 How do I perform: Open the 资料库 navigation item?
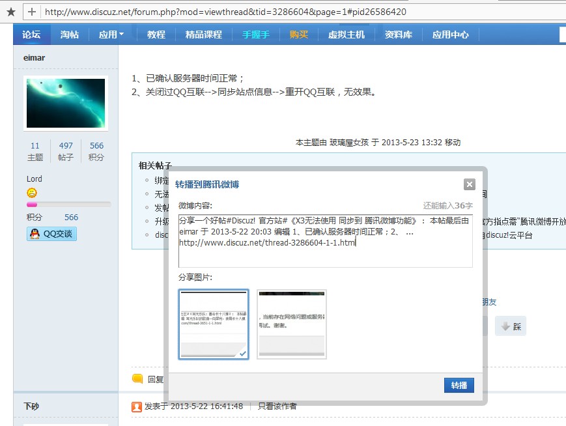click(399, 35)
